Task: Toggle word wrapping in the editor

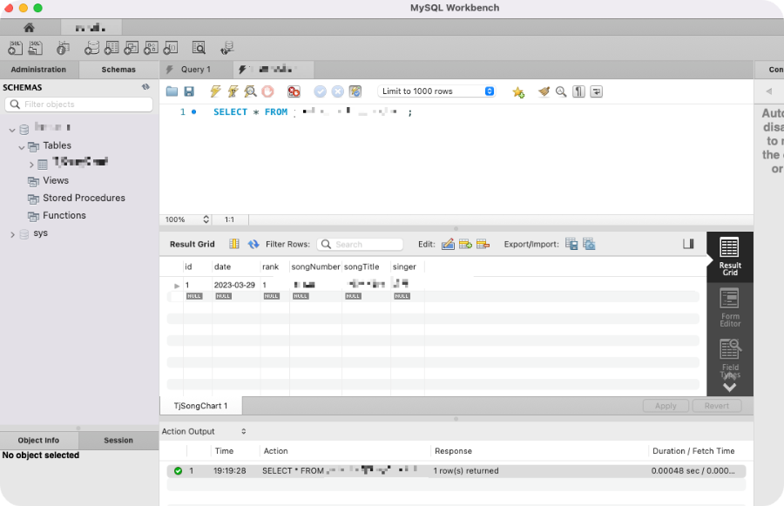Action: click(596, 91)
